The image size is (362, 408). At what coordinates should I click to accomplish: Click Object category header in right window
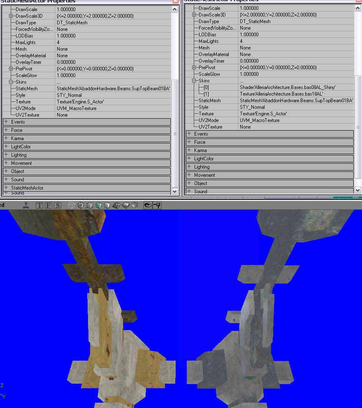point(270,183)
